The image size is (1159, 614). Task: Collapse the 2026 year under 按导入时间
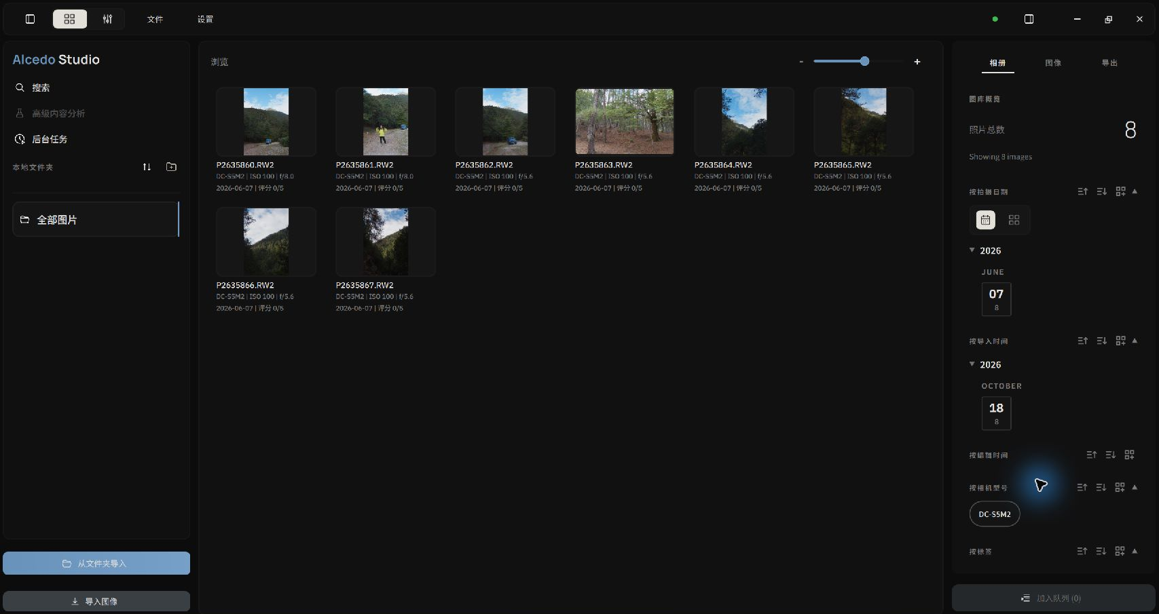(972, 364)
